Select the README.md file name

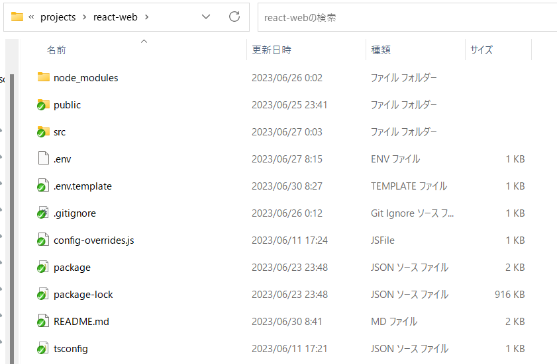81,322
